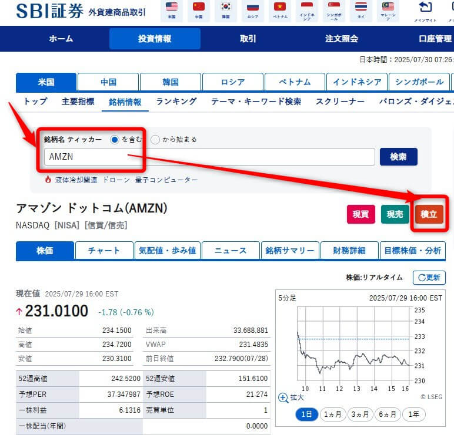Click the 現買 buy button
Screen dimensions: 454x435
[x=360, y=214]
